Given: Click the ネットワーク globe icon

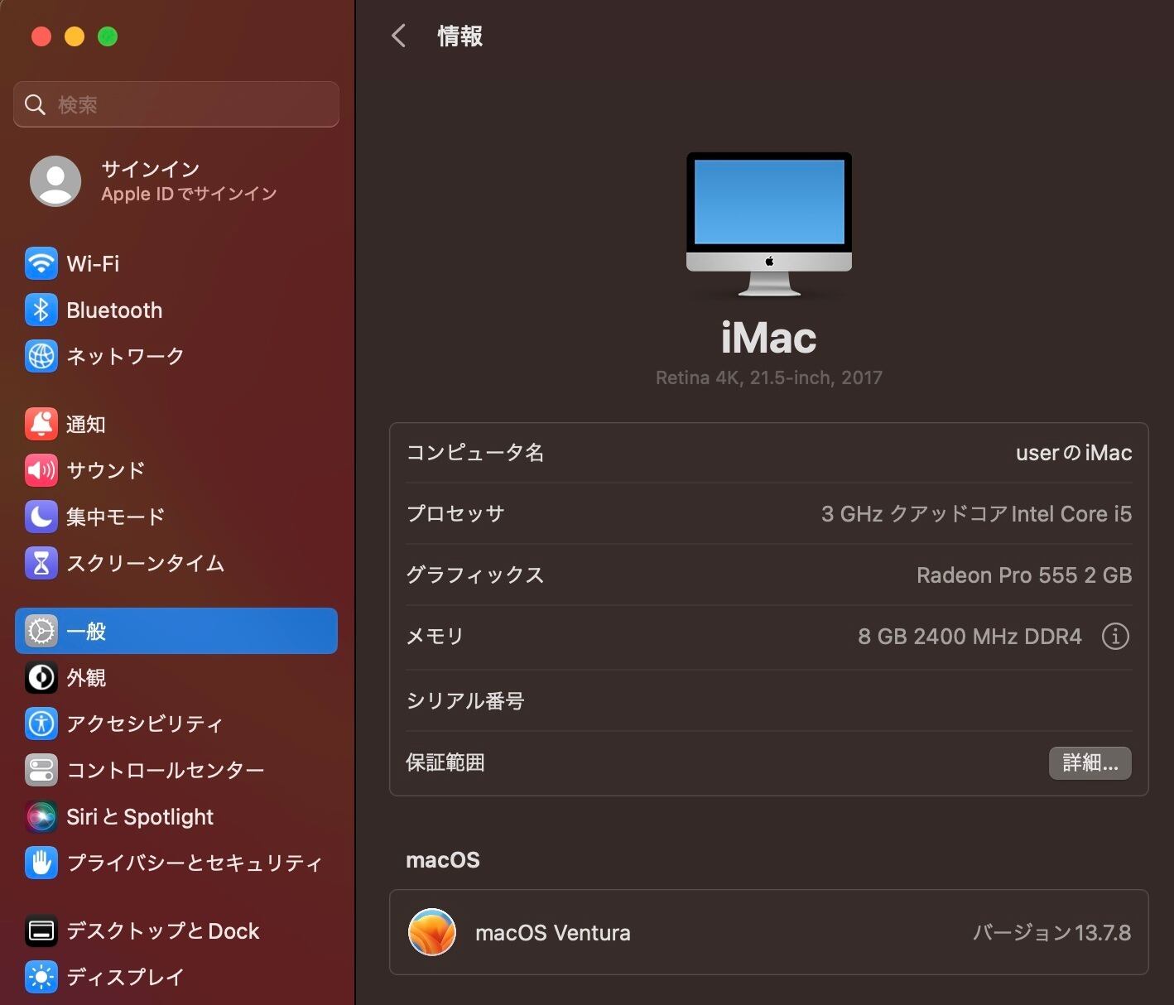Looking at the screenshot, I should (41, 357).
